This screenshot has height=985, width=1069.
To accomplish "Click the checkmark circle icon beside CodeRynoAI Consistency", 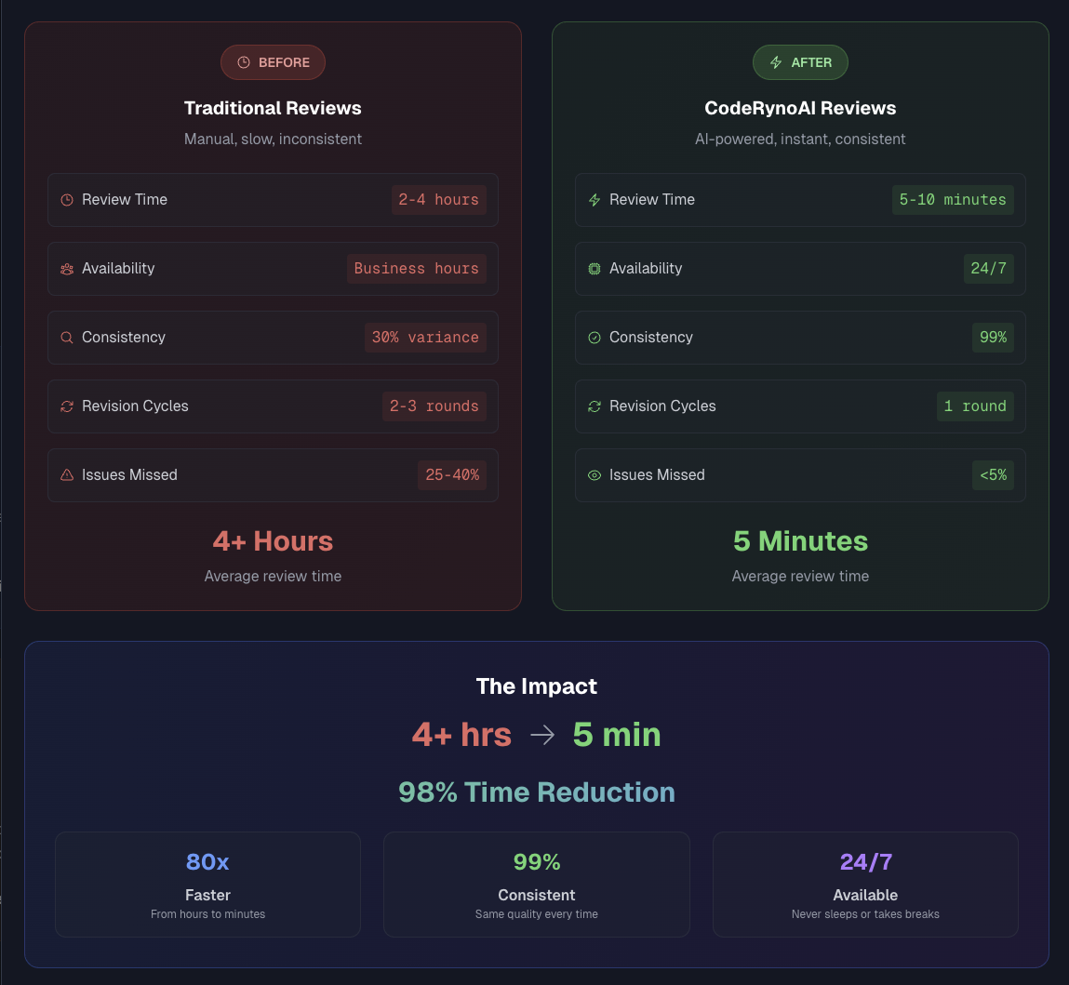I will 595,338.
